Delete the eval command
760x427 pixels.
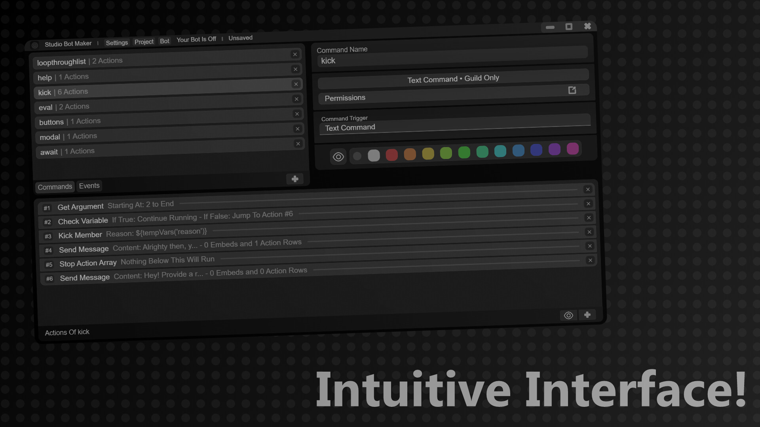(296, 99)
